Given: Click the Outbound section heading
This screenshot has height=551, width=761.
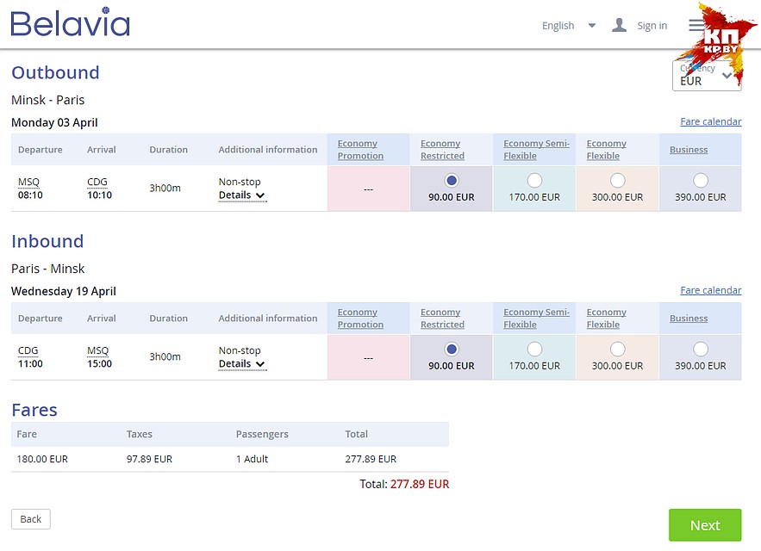Looking at the screenshot, I should (55, 73).
